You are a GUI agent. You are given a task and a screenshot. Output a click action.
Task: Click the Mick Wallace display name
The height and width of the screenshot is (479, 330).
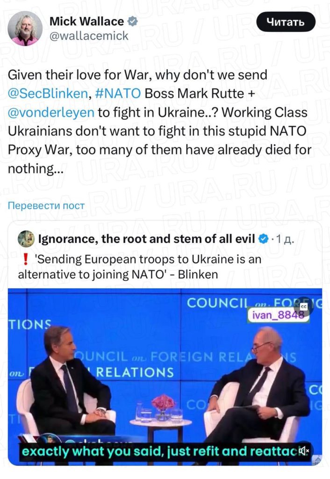(86, 22)
